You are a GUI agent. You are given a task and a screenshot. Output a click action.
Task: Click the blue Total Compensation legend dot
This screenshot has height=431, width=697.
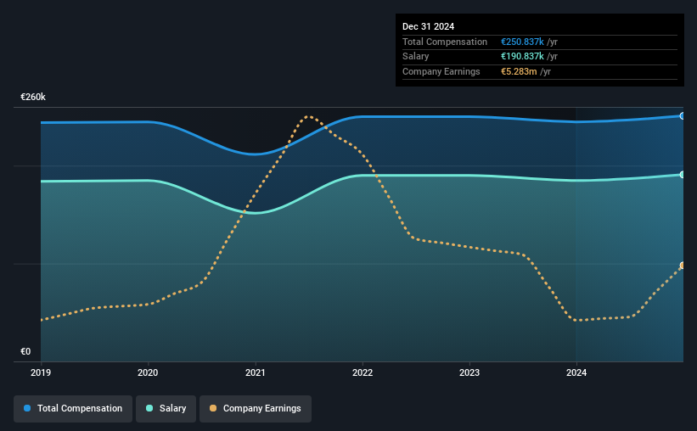click(x=27, y=408)
